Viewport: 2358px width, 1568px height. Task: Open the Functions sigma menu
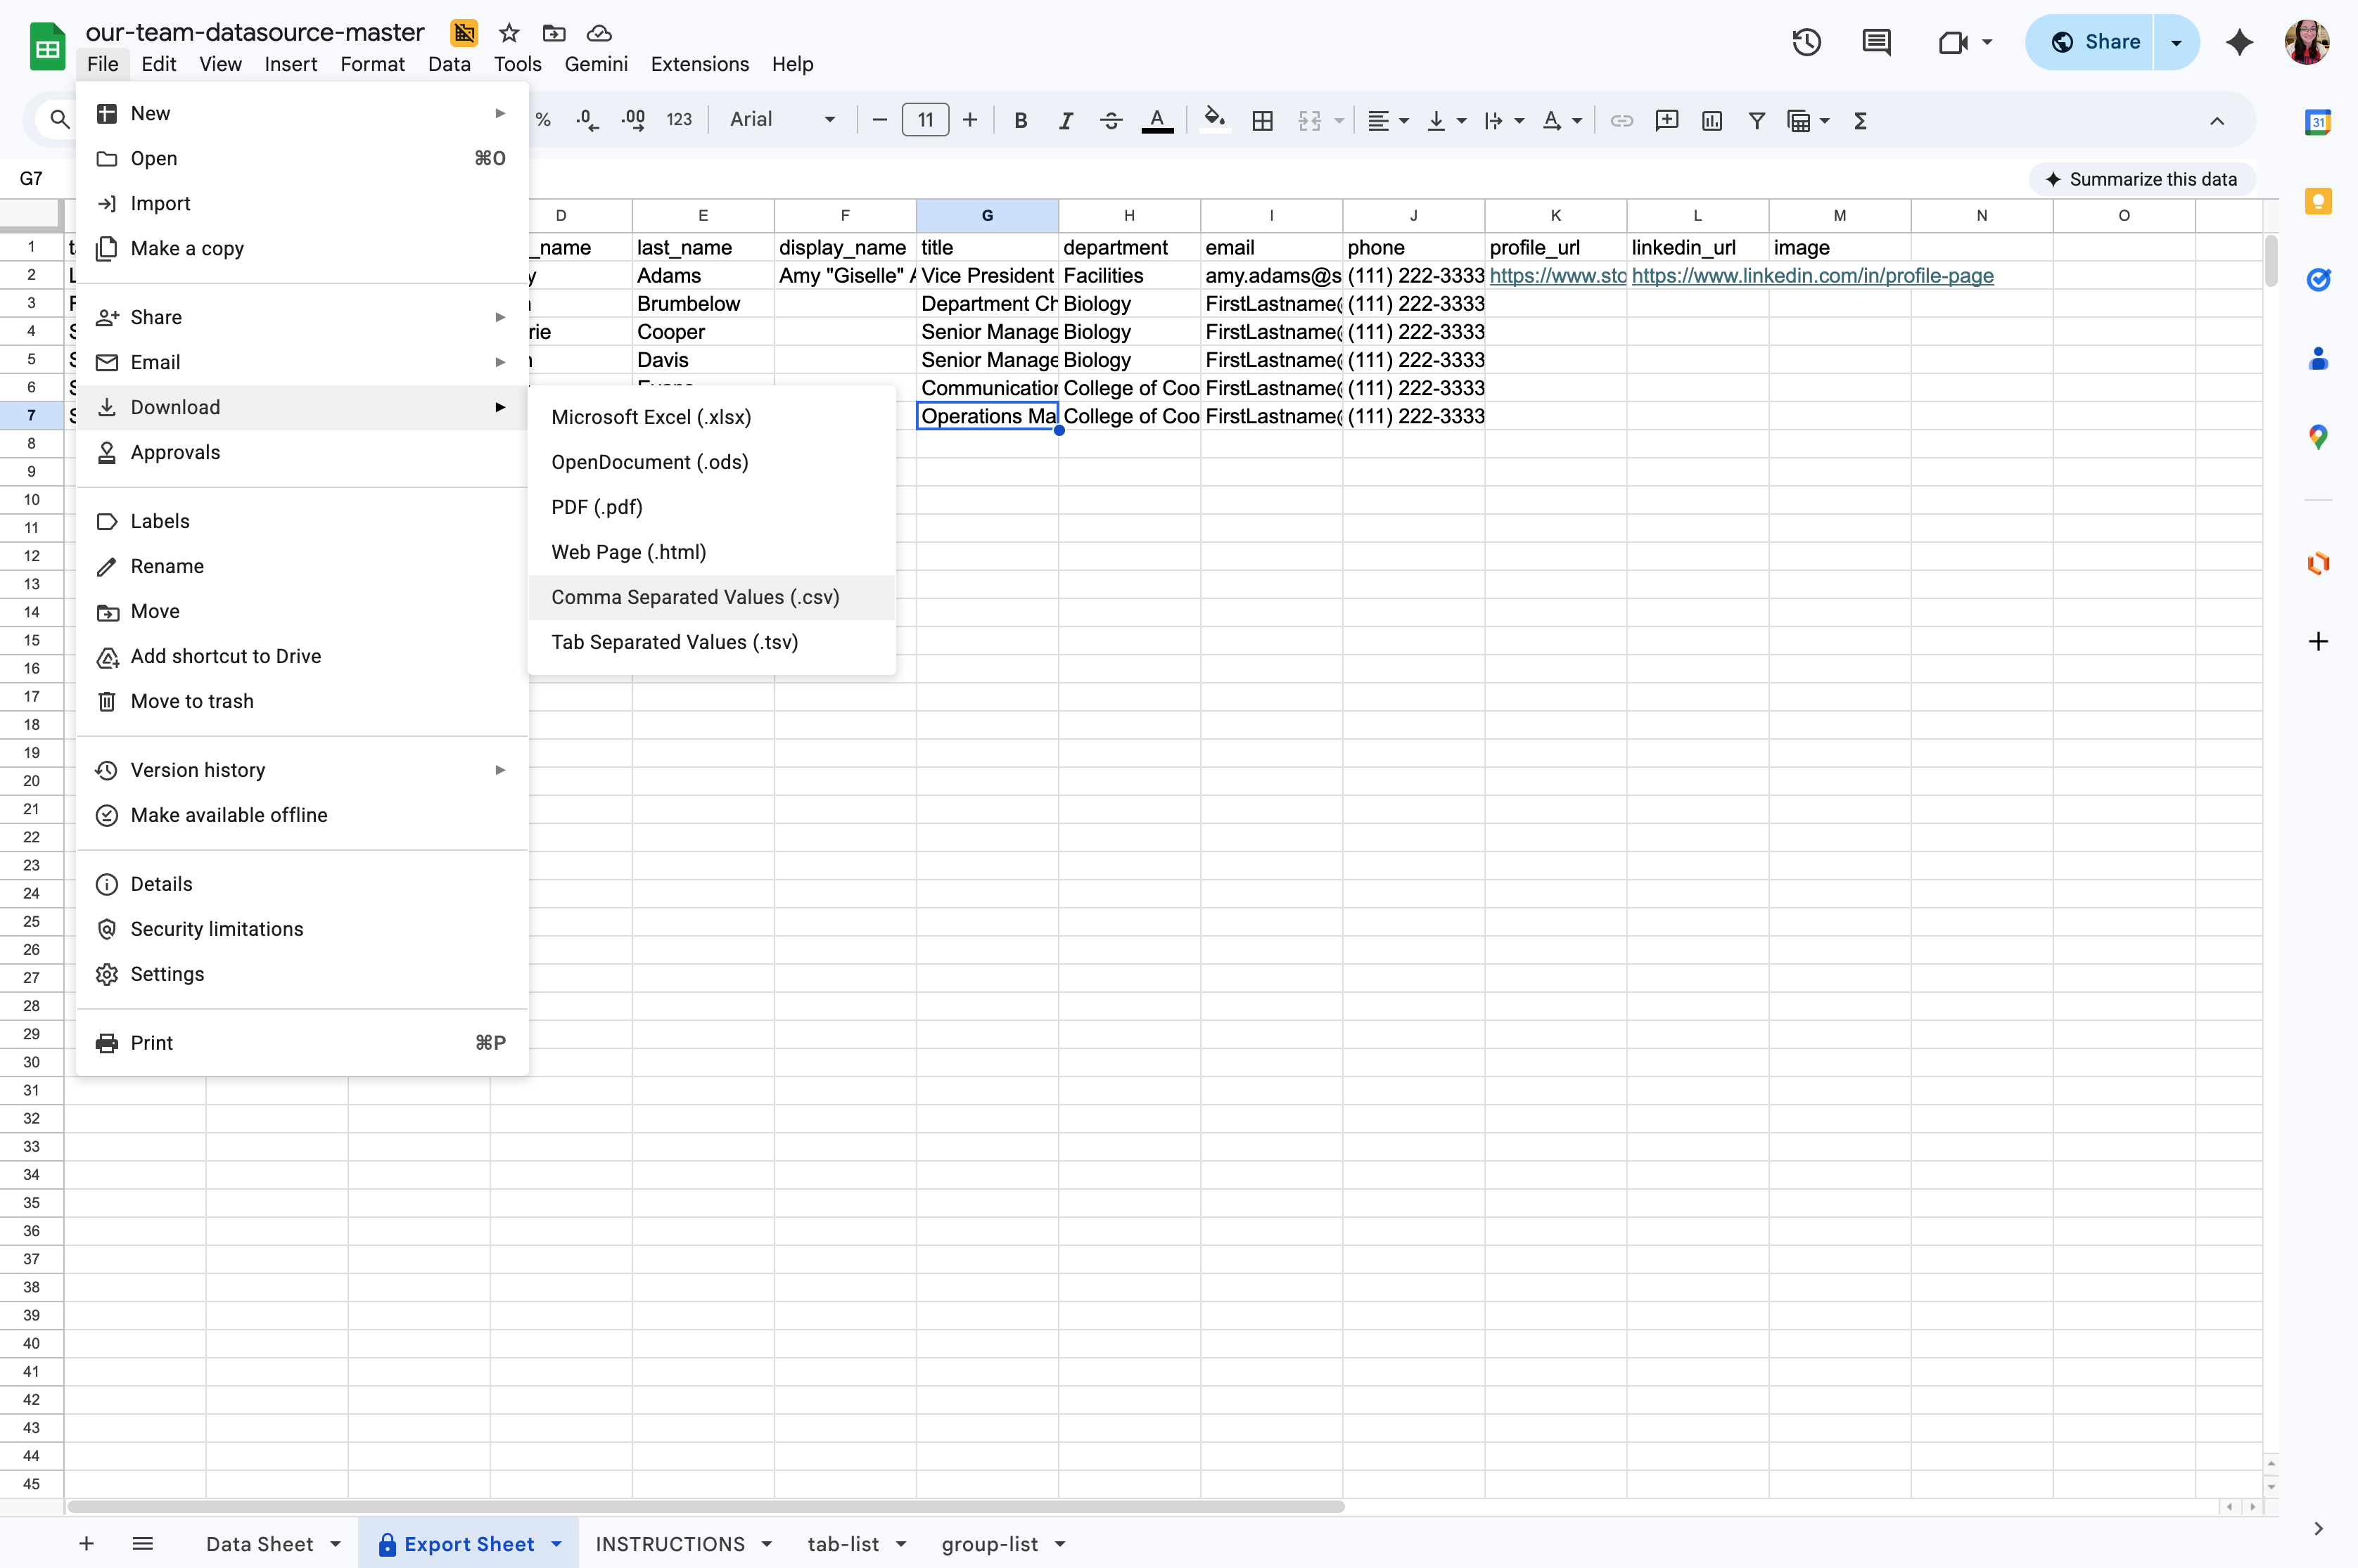coord(1861,121)
